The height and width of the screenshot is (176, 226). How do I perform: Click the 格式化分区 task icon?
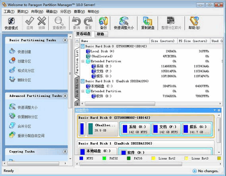point(12,70)
